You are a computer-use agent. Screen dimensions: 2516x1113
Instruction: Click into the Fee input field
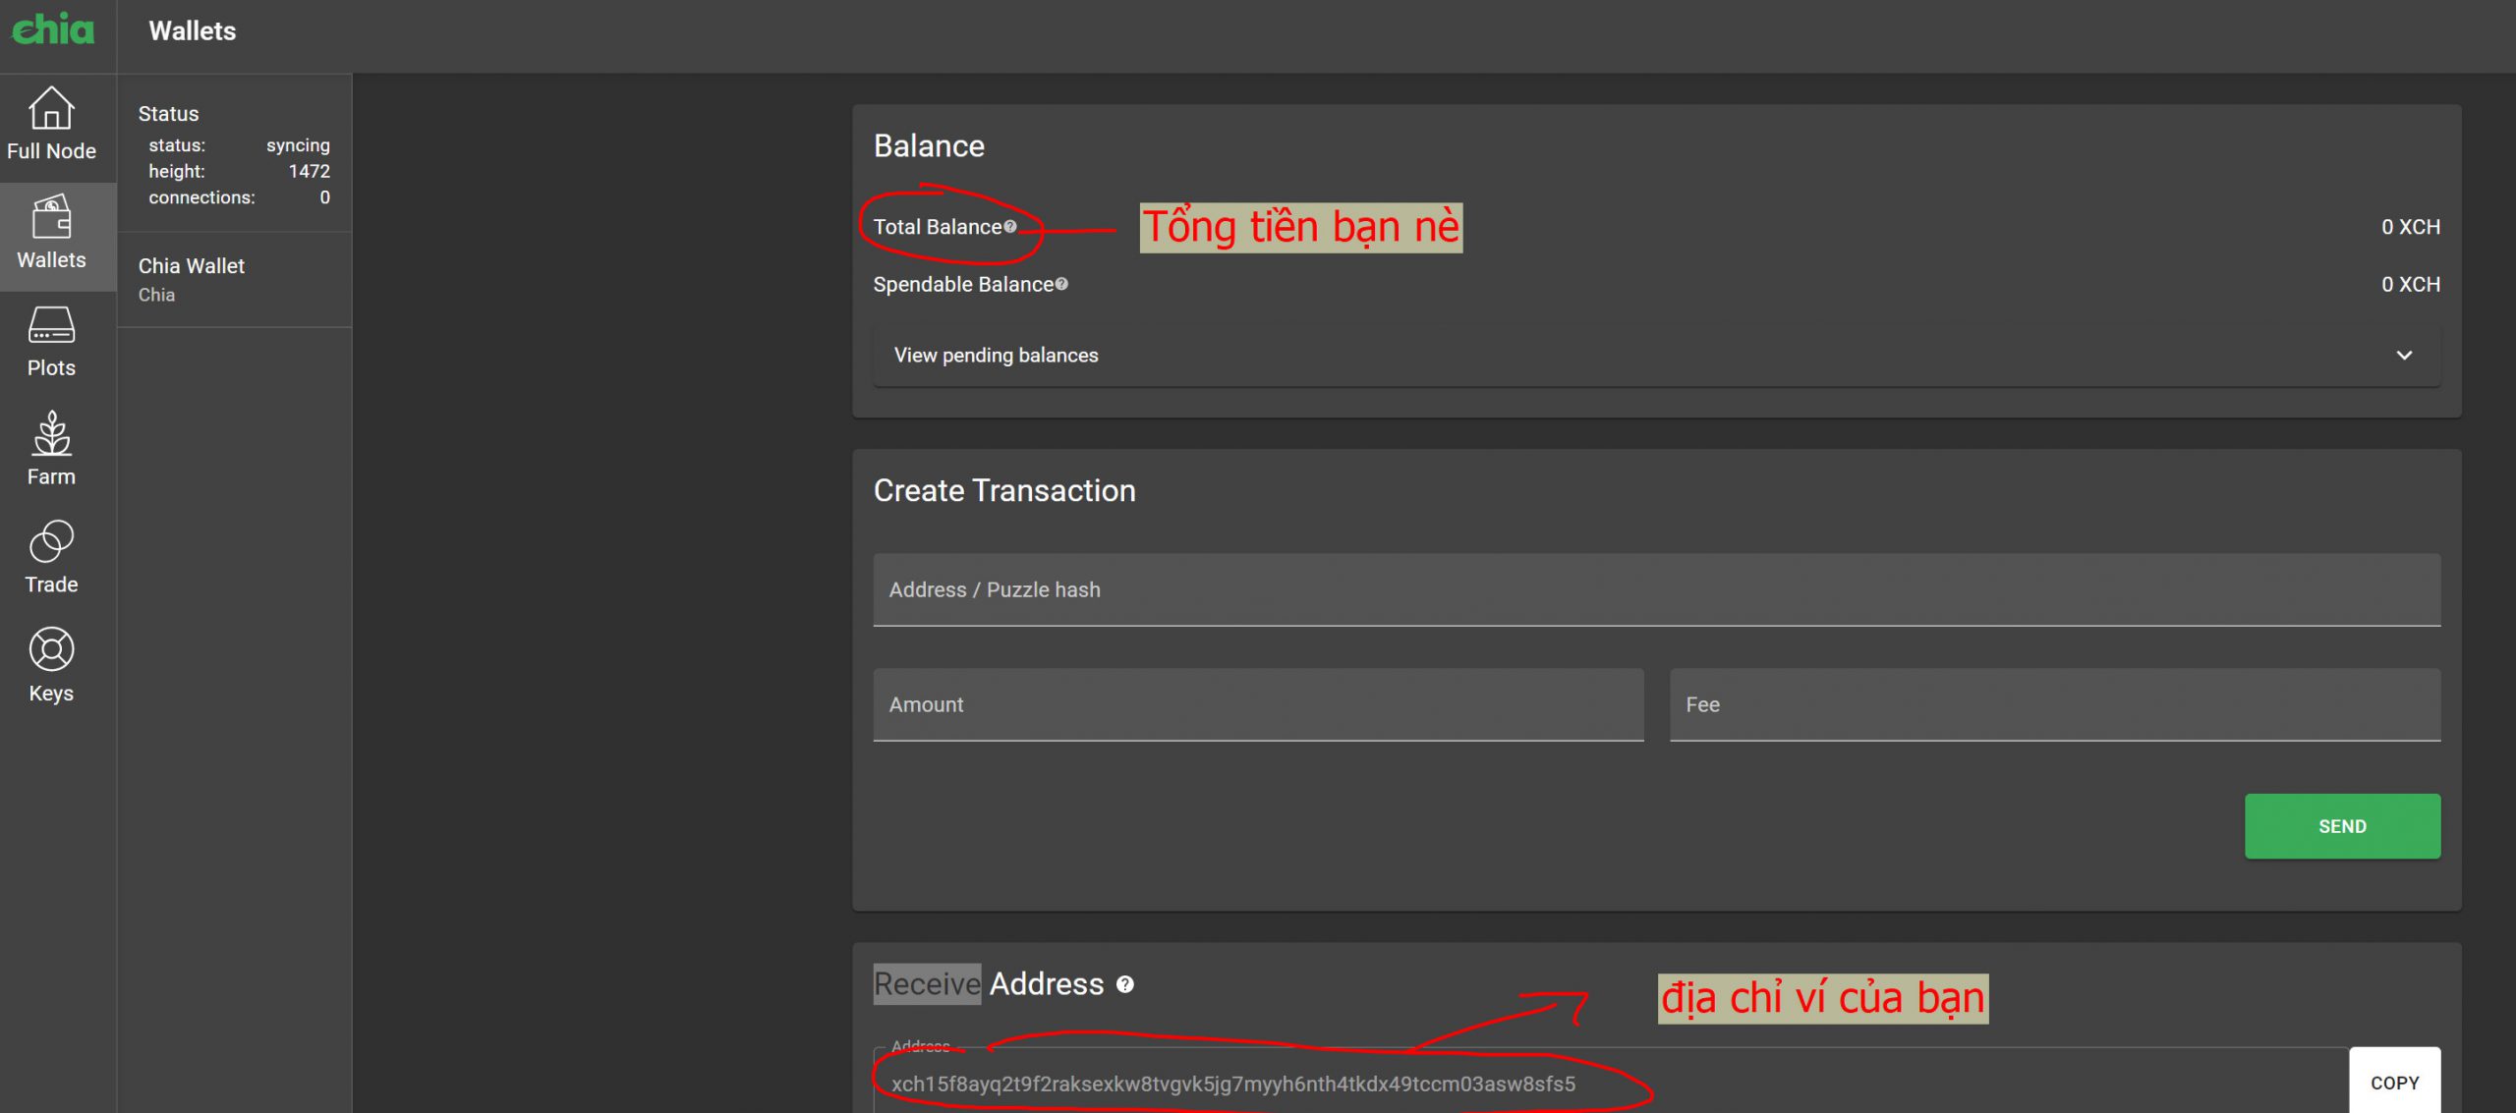(2054, 705)
